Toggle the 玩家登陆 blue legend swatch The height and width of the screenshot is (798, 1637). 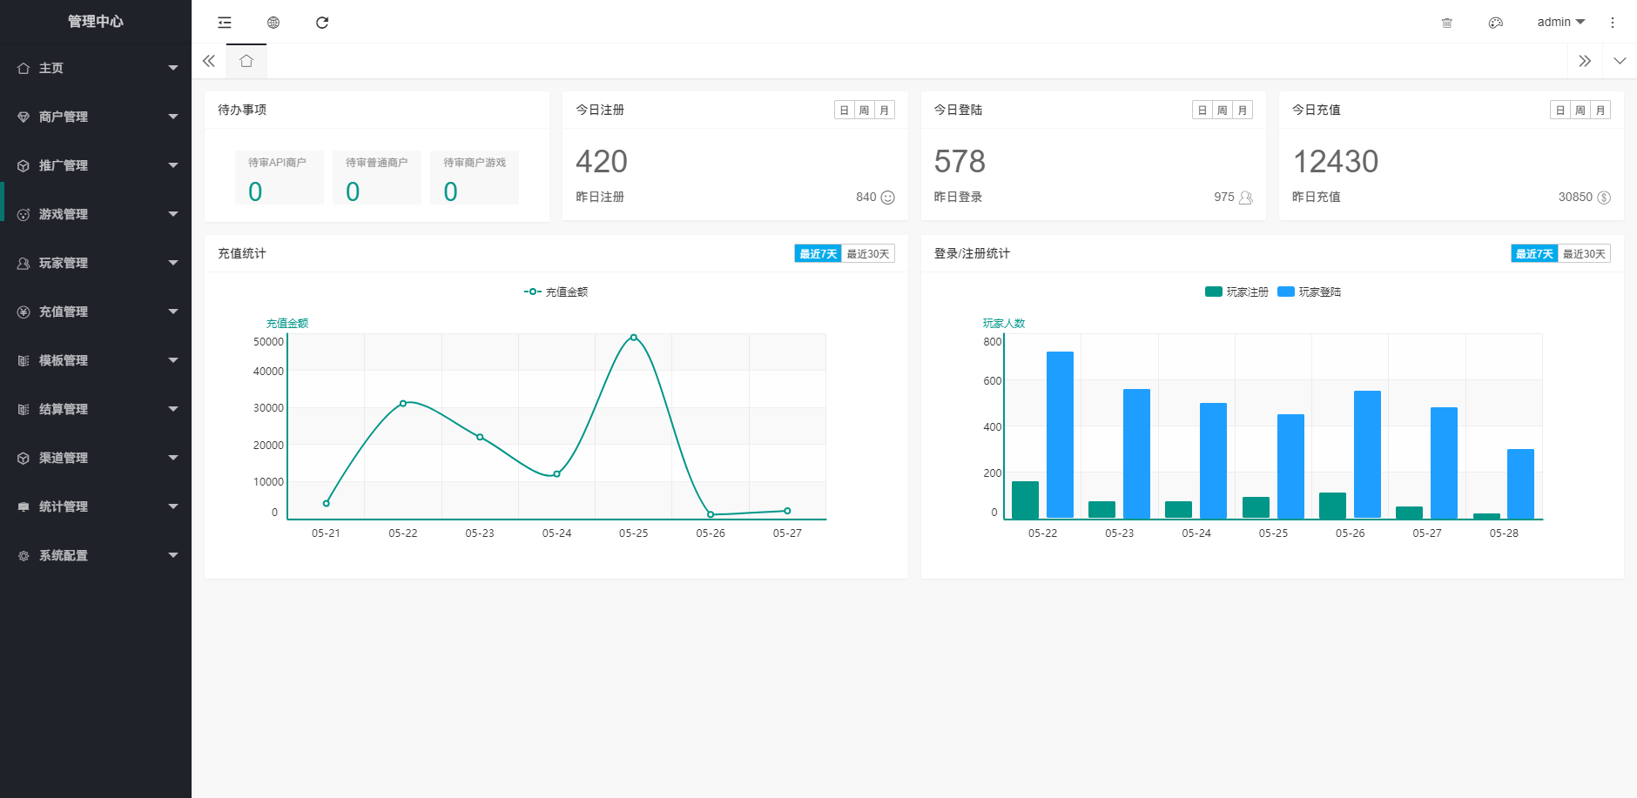click(x=1286, y=292)
